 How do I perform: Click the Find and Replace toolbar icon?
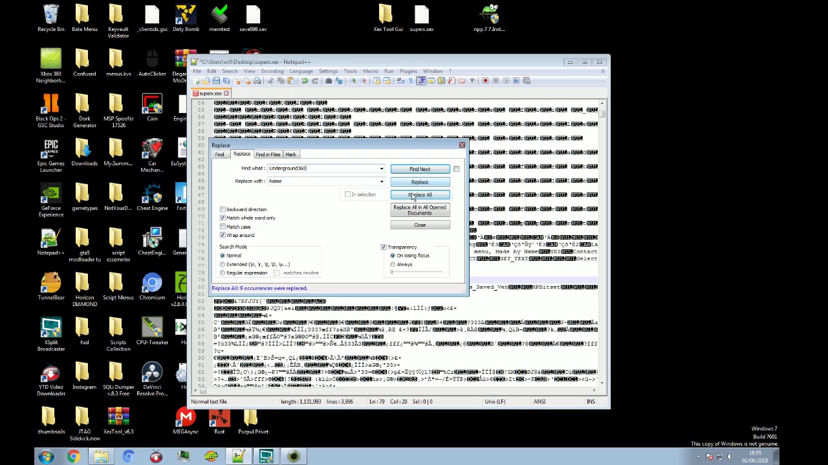click(x=339, y=81)
